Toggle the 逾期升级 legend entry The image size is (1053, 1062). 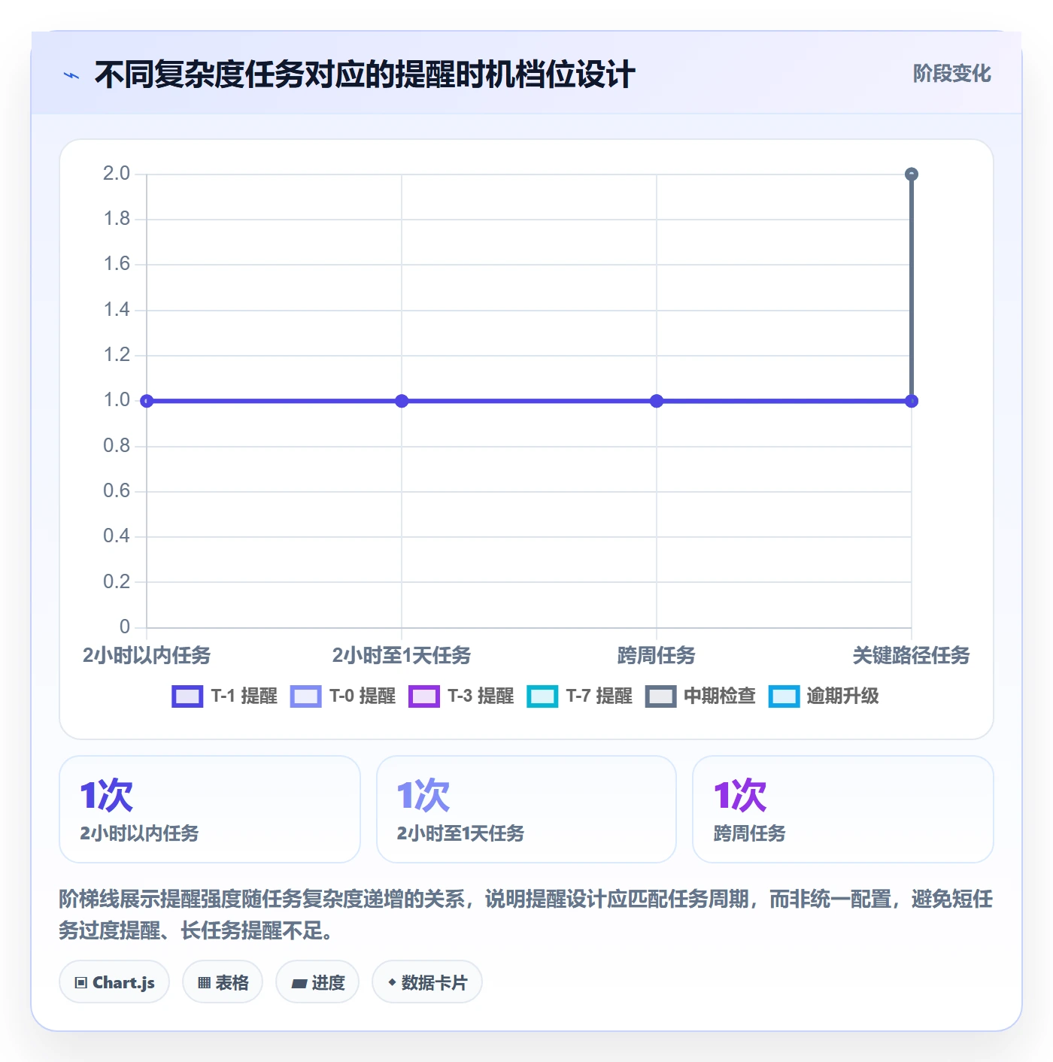(824, 696)
